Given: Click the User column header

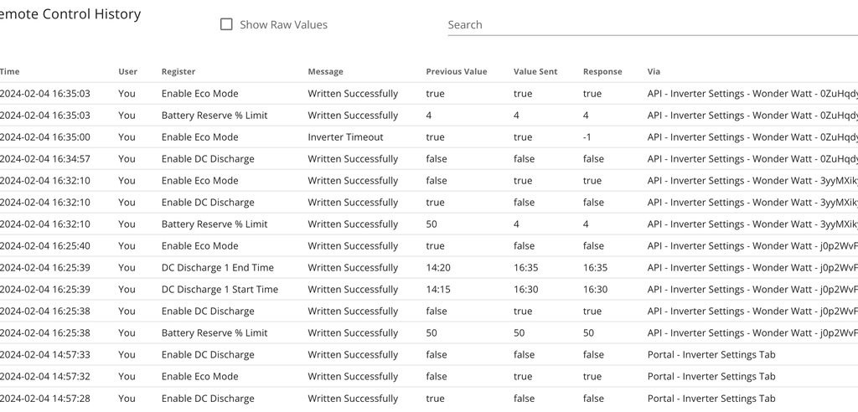Looking at the screenshot, I should pos(127,72).
